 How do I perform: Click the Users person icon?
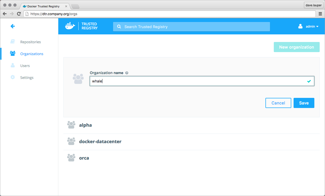coord(12,66)
